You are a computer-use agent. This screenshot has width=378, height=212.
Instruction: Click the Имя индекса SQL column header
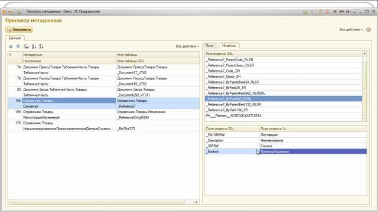pyautogui.click(x=283, y=54)
